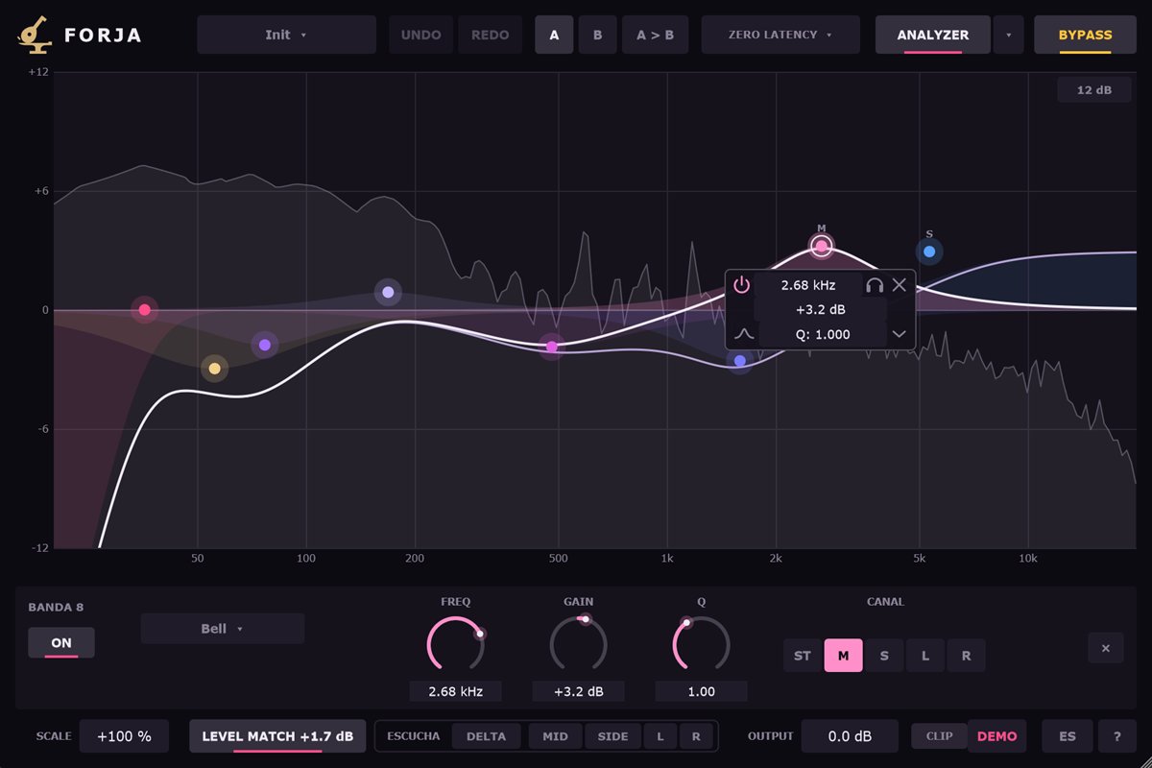Select ST channel mode
This screenshot has width=1152, height=768.
[x=803, y=656]
